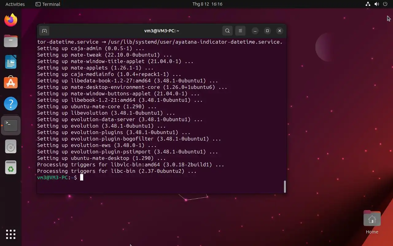The height and width of the screenshot is (246, 393).
Task: Click the 'libedata-book-1.2-27:amd64' line
Action: point(127,81)
